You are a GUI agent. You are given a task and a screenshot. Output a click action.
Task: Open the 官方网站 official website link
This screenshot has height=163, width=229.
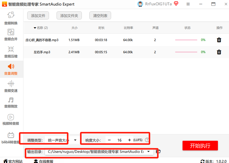coord(13,161)
